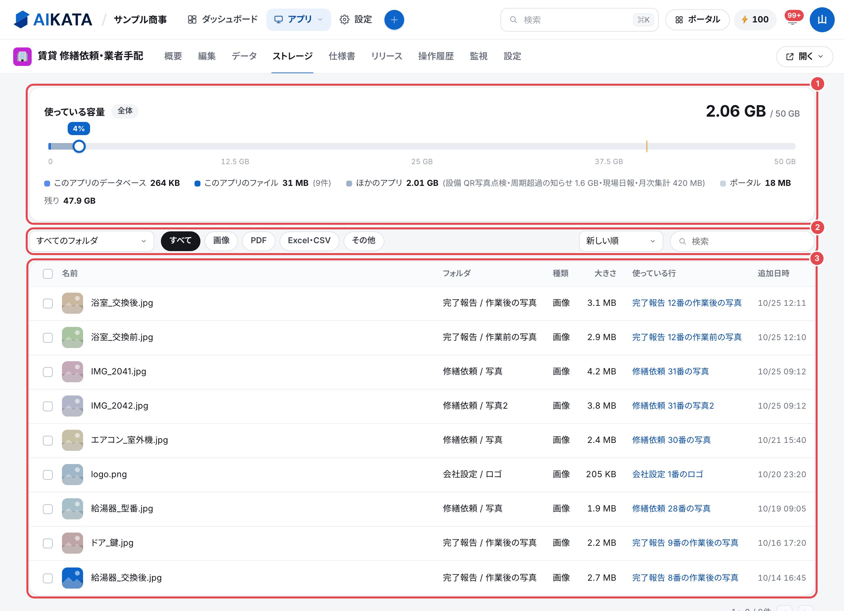The image size is (844, 611).
Task: Switch to the 概要 tab
Action: click(173, 56)
